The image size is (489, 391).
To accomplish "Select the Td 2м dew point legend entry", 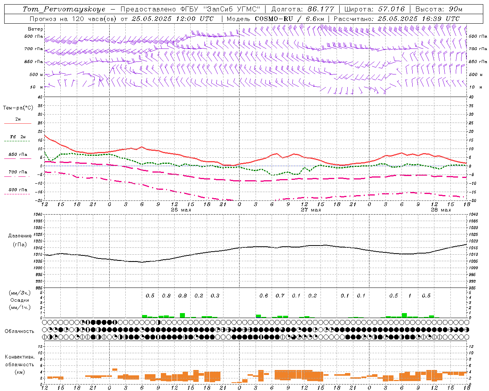I will click(18, 137).
